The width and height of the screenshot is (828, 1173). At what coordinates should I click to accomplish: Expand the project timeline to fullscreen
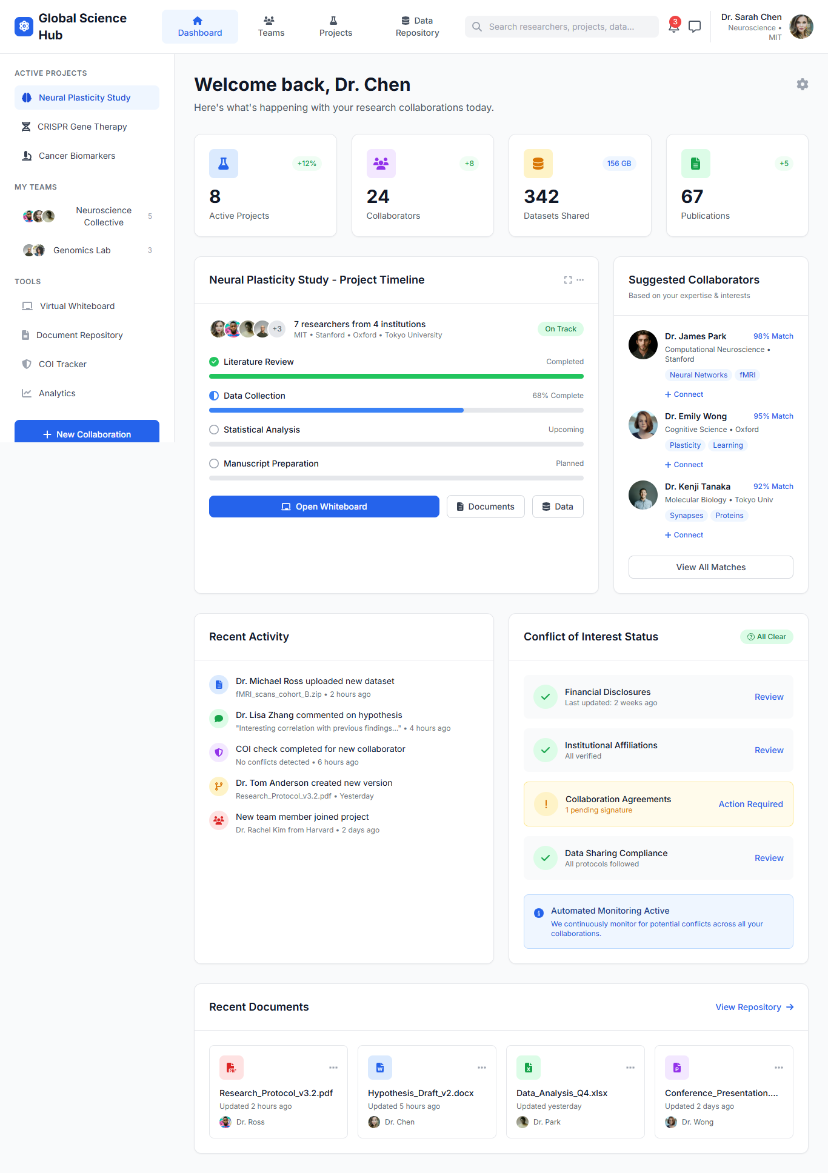pyautogui.click(x=567, y=280)
